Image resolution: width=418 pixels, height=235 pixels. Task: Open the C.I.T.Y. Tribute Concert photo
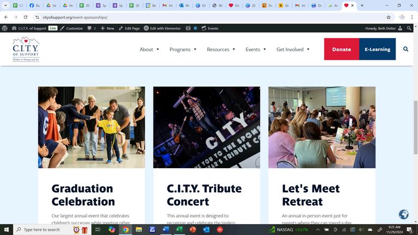tap(207, 127)
